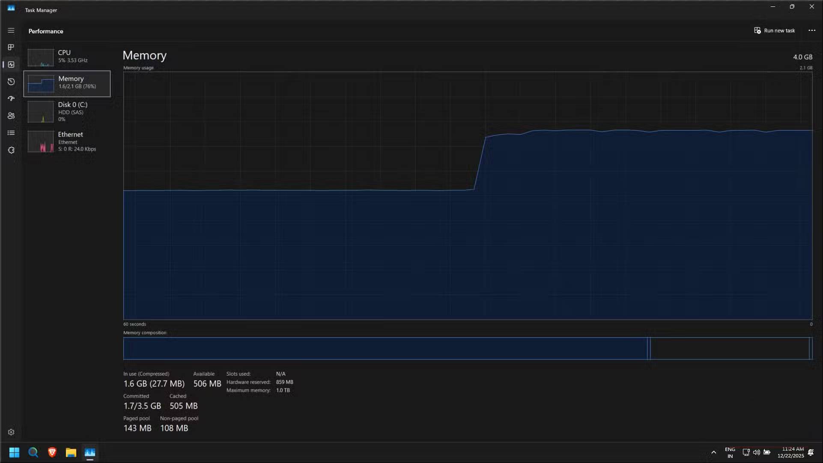Open the Startup apps page icon

coord(11,98)
